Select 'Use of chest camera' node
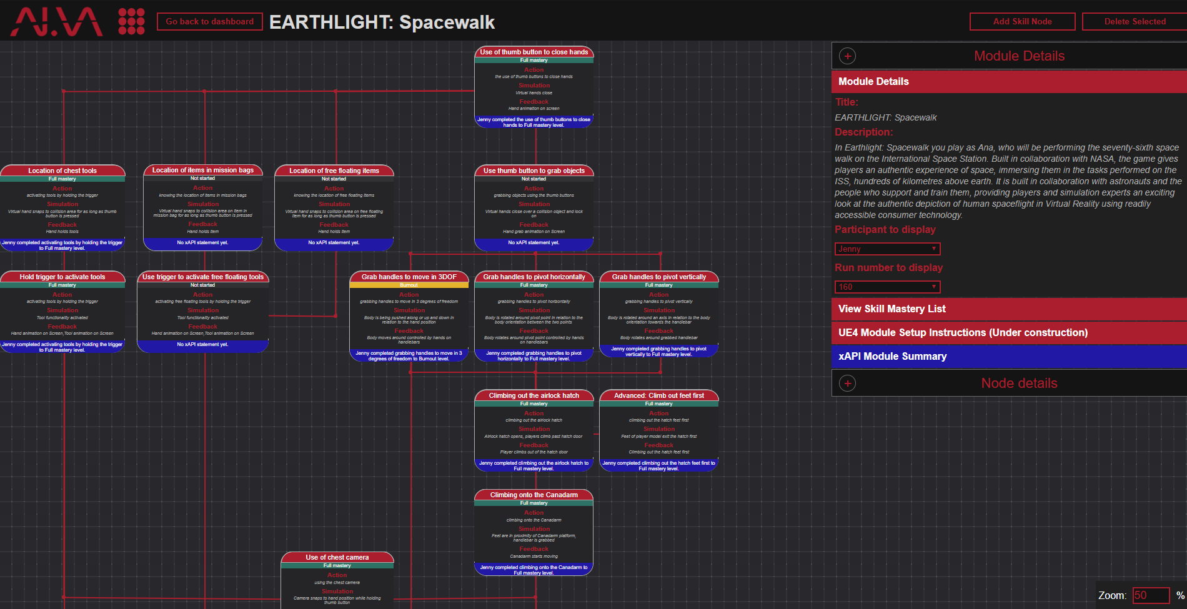Image resolution: width=1187 pixels, height=609 pixels. pyautogui.click(x=337, y=580)
